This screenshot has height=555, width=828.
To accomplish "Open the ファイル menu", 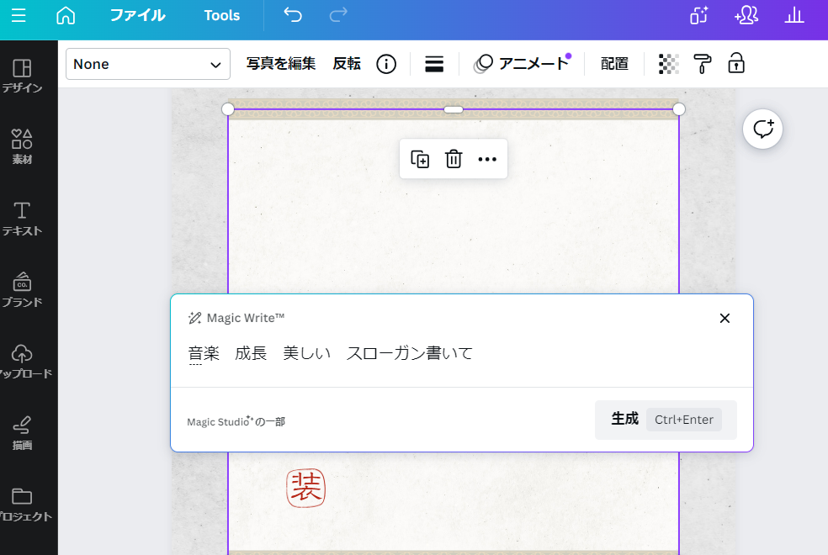I will [x=137, y=15].
